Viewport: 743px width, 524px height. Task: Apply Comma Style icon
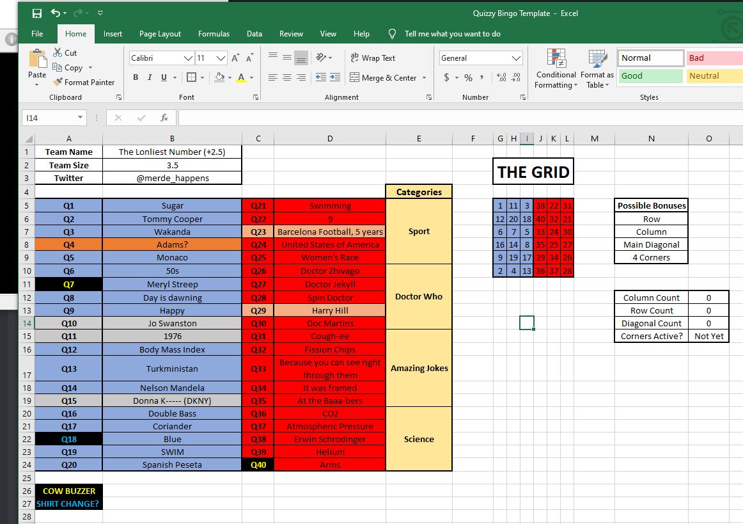[482, 77]
